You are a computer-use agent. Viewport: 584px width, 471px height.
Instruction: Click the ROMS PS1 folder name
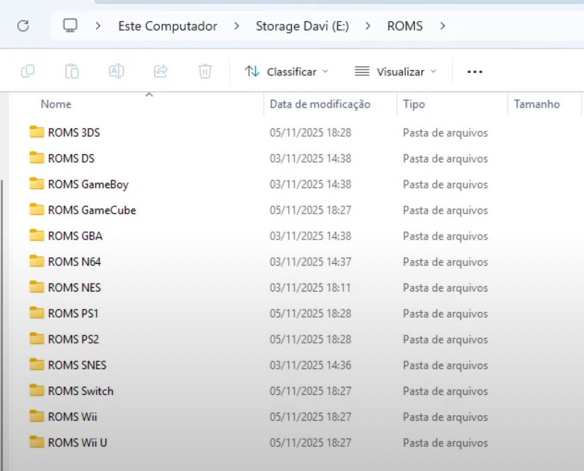pos(73,314)
